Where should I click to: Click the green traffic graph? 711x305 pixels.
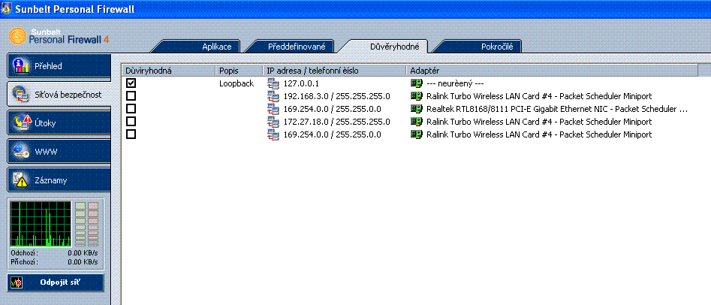[41, 224]
